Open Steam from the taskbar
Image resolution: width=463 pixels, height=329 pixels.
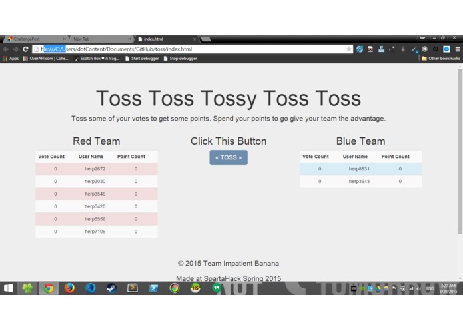[x=111, y=288]
